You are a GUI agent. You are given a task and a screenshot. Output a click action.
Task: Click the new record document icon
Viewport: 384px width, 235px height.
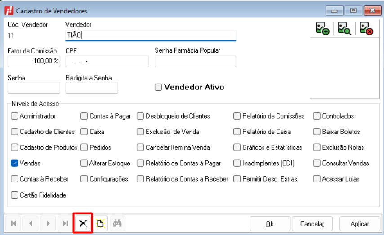pyautogui.click(x=100, y=223)
